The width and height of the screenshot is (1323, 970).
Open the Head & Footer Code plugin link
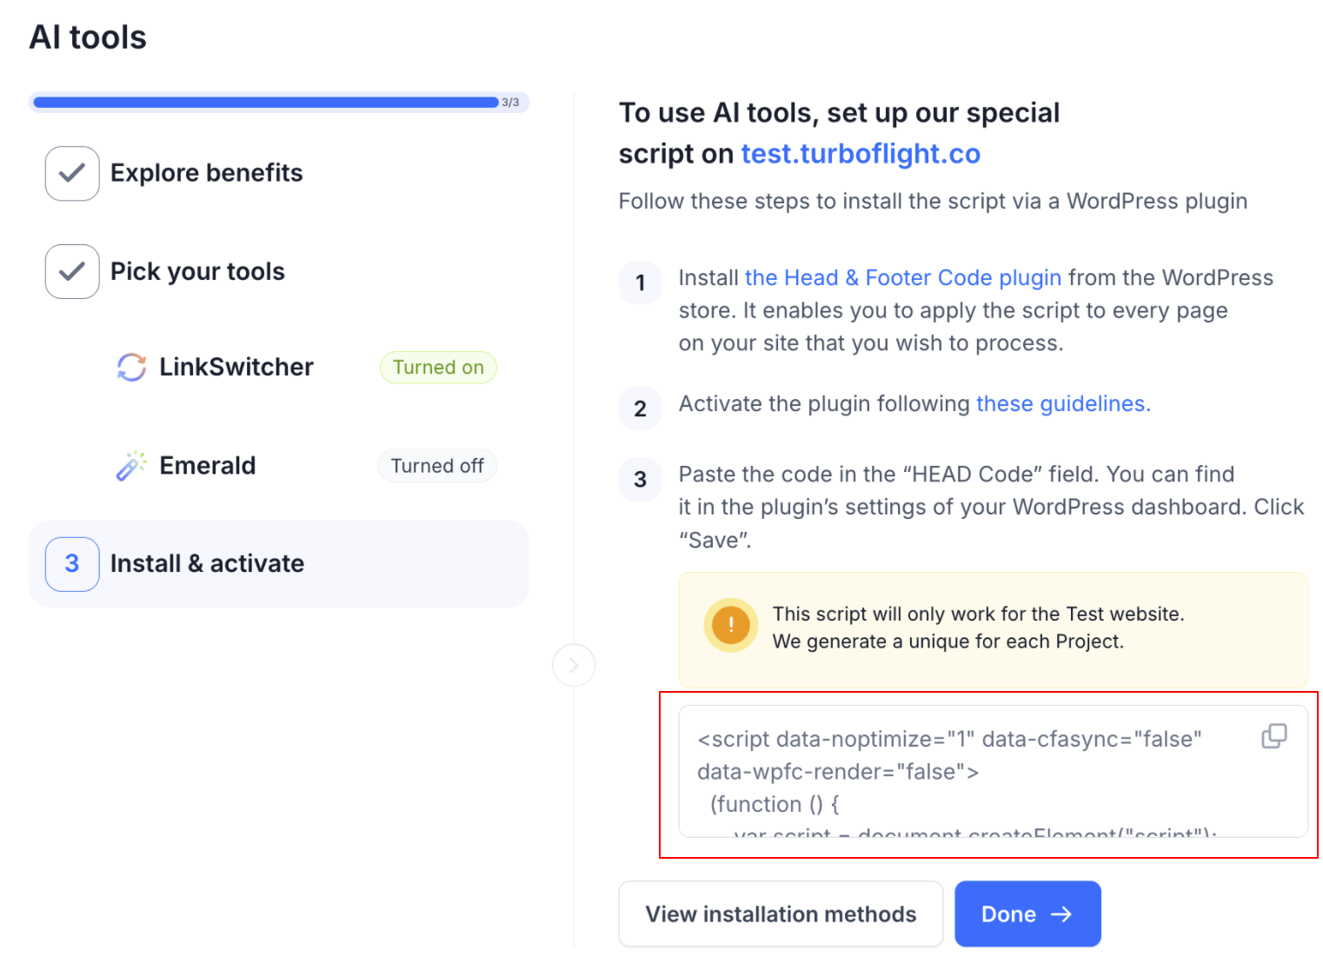902,278
